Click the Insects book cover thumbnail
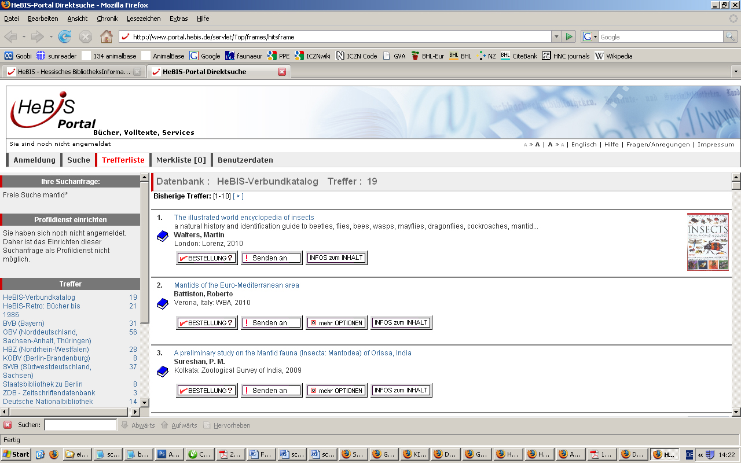The height and width of the screenshot is (463, 741). pos(707,241)
